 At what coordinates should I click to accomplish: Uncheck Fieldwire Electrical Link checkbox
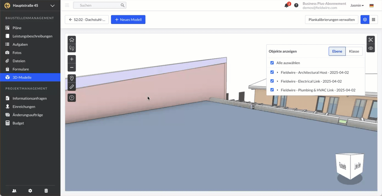click(272, 81)
